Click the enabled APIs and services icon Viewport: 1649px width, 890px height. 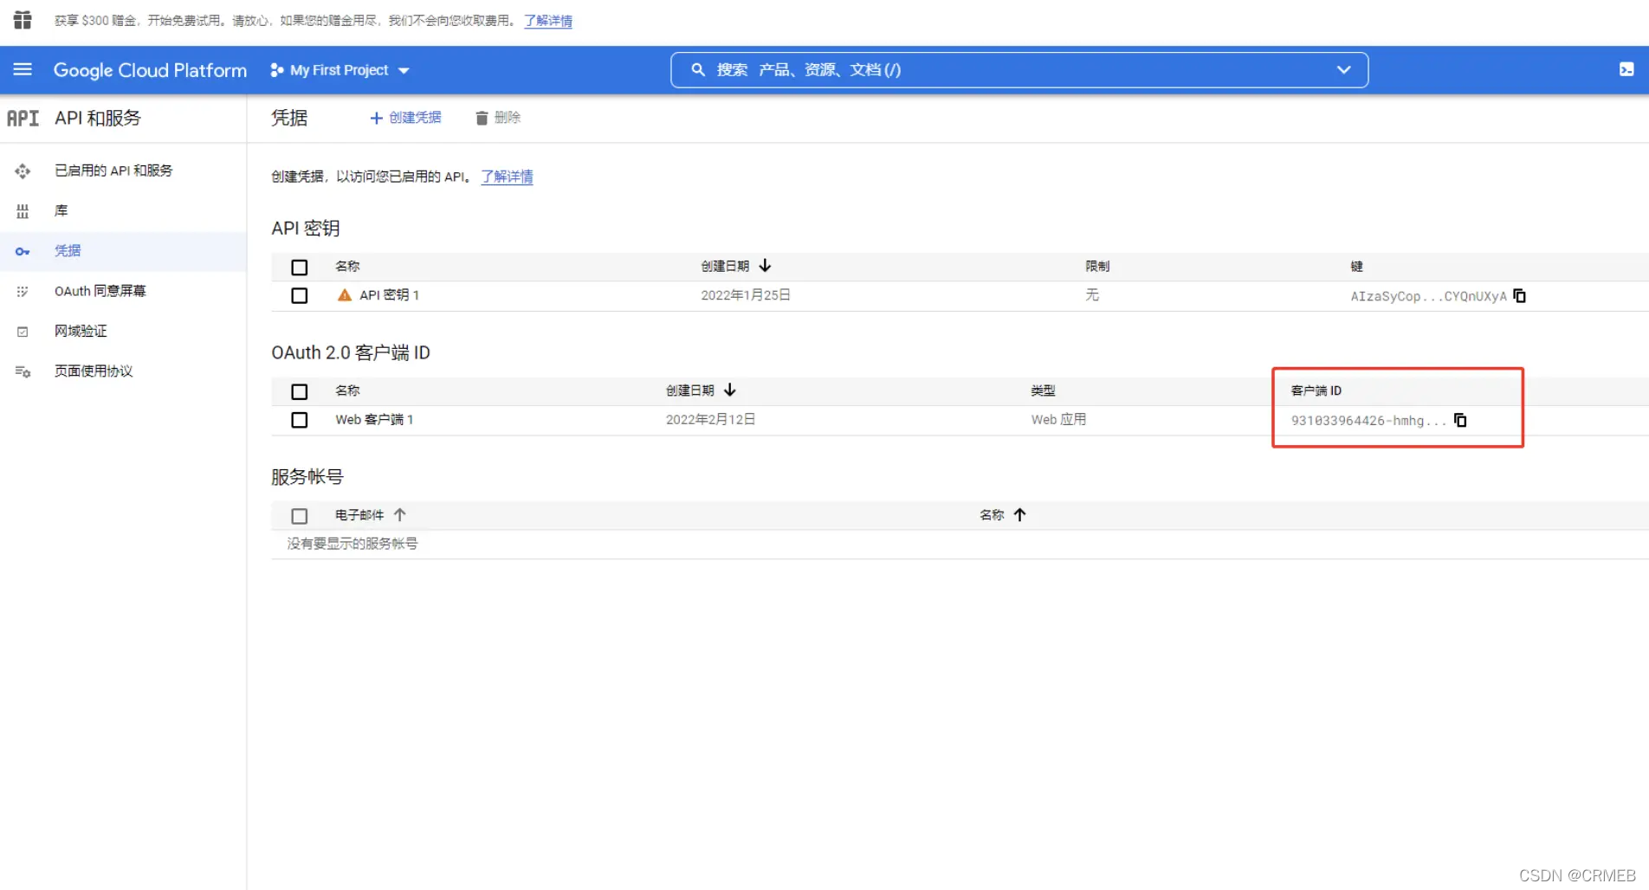point(23,171)
